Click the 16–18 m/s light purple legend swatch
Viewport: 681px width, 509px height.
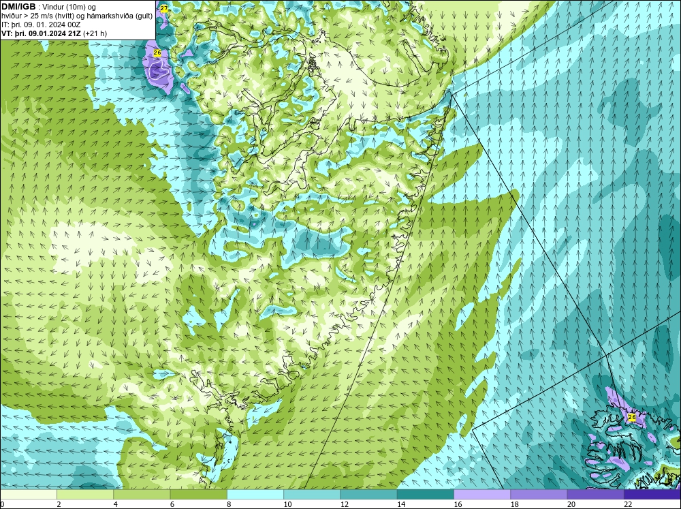coord(482,495)
